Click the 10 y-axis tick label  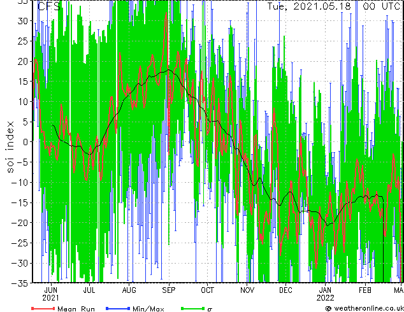[22, 102]
